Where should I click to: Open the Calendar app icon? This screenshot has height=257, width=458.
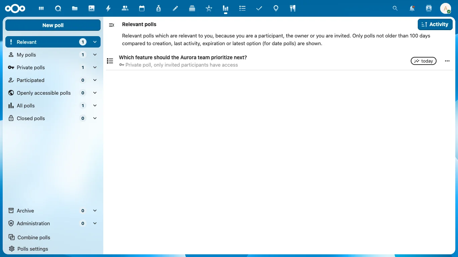click(x=142, y=8)
